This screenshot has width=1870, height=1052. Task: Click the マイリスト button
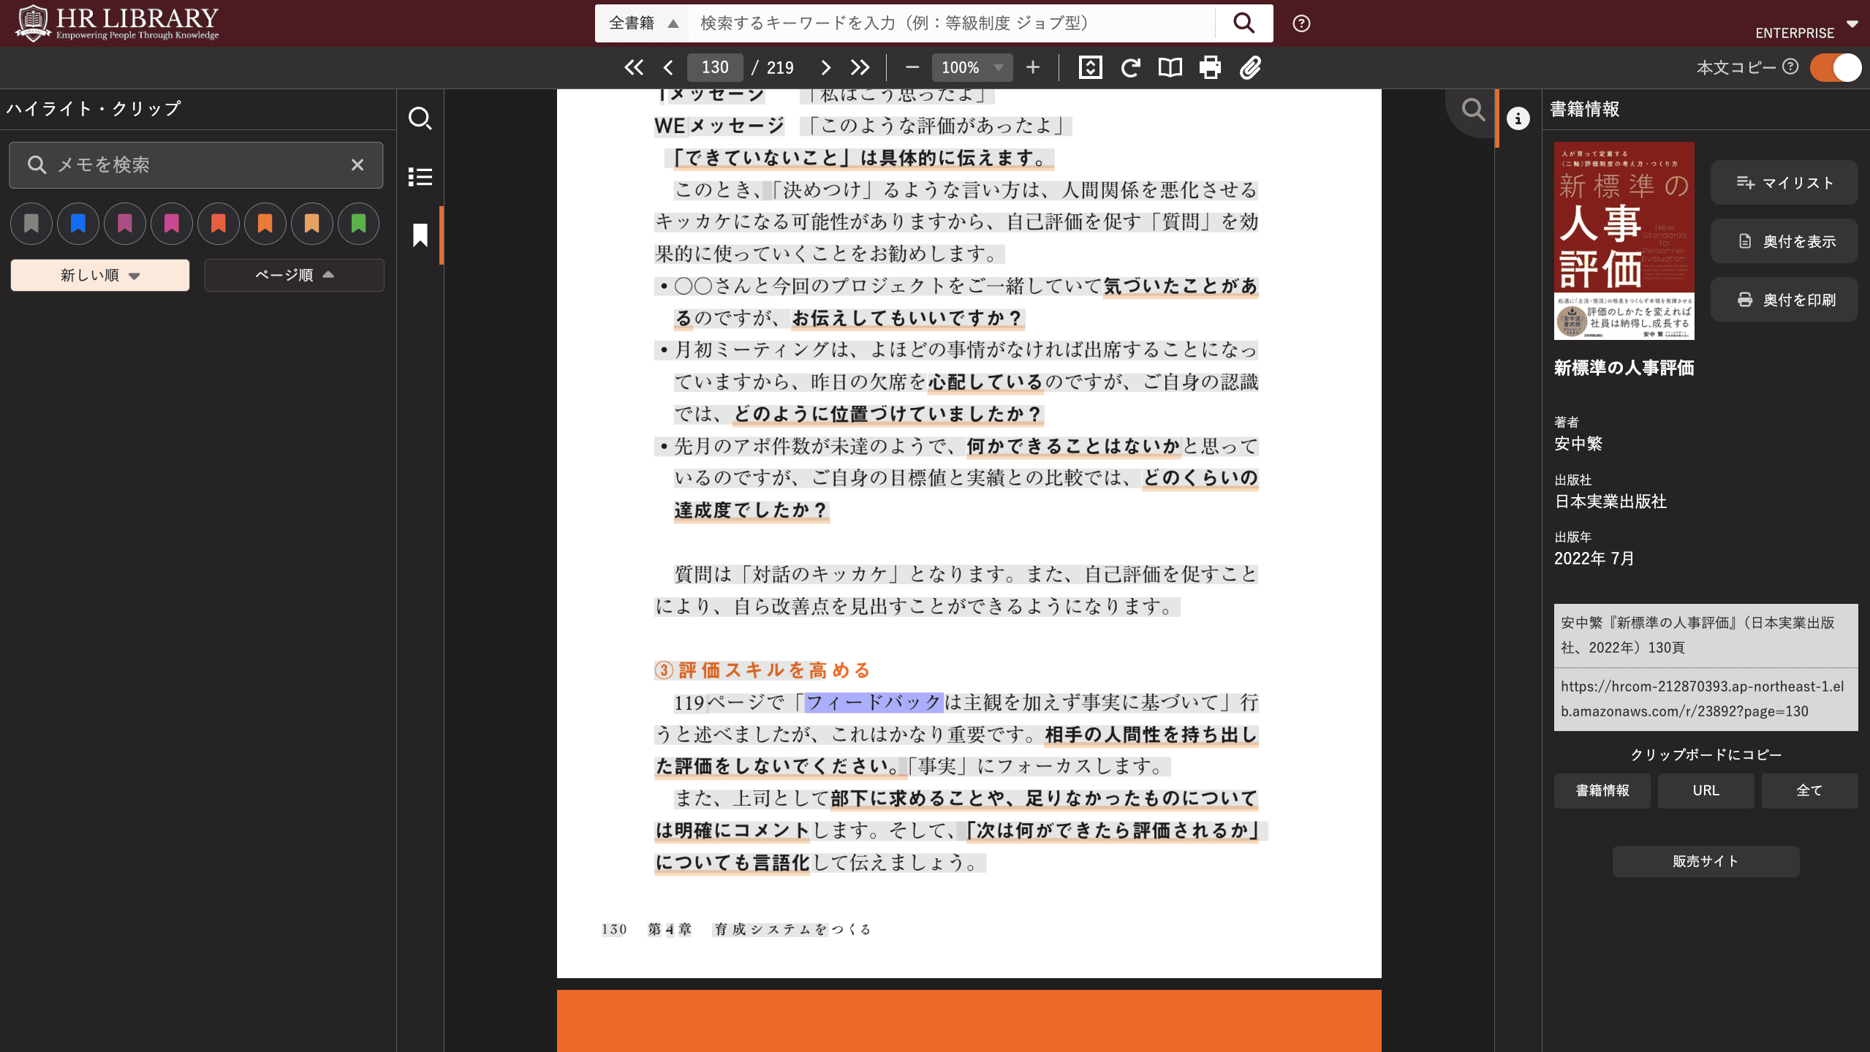pyautogui.click(x=1784, y=183)
